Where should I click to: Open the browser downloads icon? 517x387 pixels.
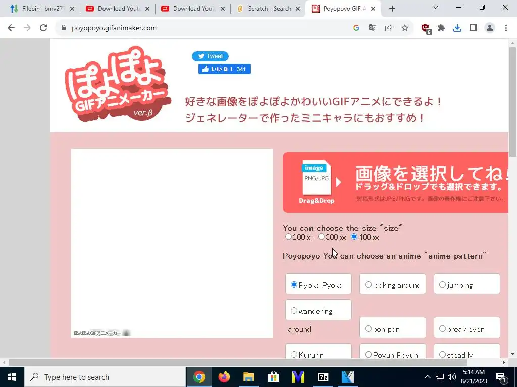click(457, 28)
